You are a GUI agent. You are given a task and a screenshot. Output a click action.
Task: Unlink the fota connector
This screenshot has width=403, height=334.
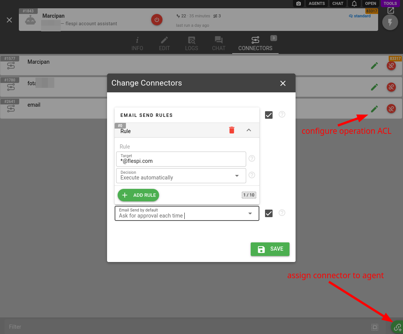click(391, 87)
